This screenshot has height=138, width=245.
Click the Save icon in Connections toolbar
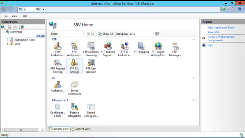pos(10,27)
